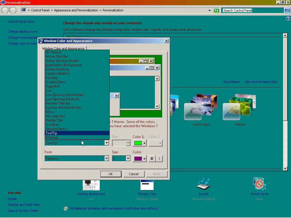Click the preview window scroll up arrow

coord(157,79)
